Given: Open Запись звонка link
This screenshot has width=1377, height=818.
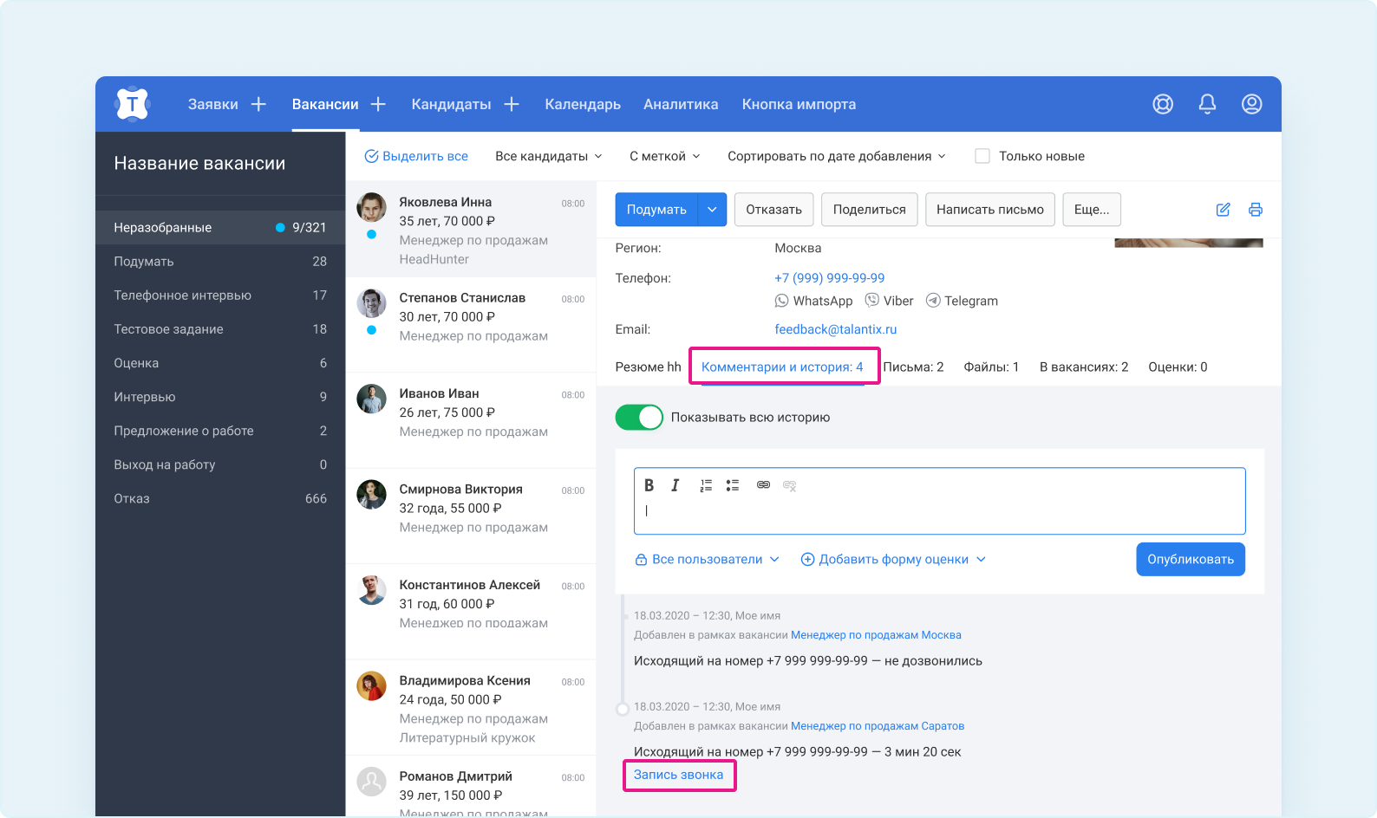Looking at the screenshot, I should (x=678, y=775).
